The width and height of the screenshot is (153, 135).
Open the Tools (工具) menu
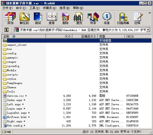click(35, 8)
